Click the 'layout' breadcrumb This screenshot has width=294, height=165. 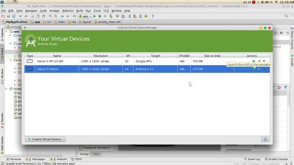[x=85, y=22]
